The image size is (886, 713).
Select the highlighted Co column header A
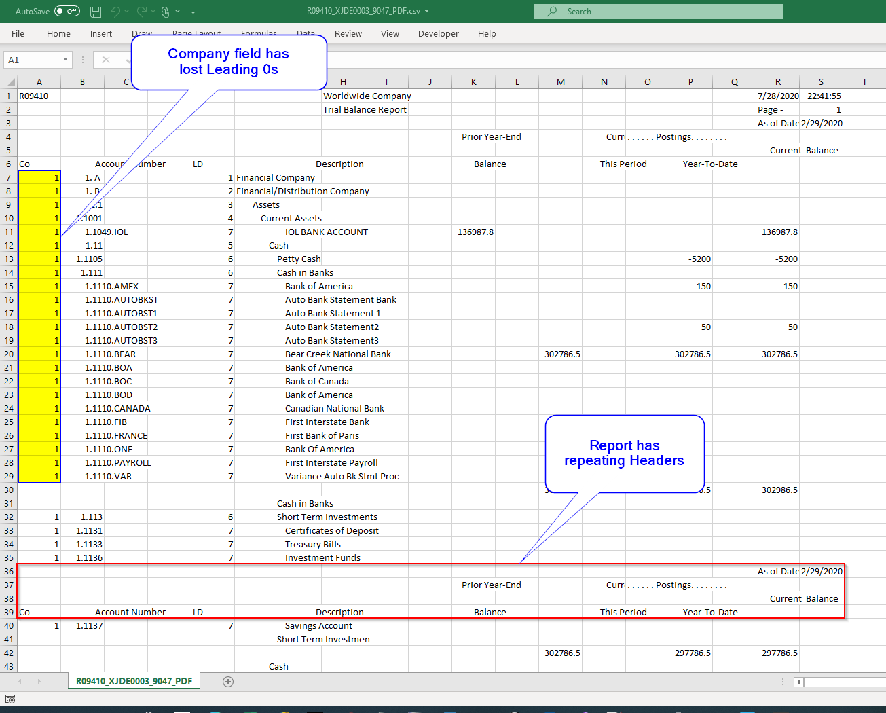click(39, 81)
